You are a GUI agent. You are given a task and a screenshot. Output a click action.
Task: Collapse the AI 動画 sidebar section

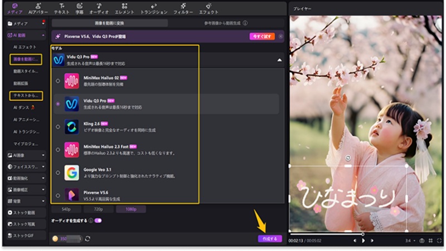point(43,35)
